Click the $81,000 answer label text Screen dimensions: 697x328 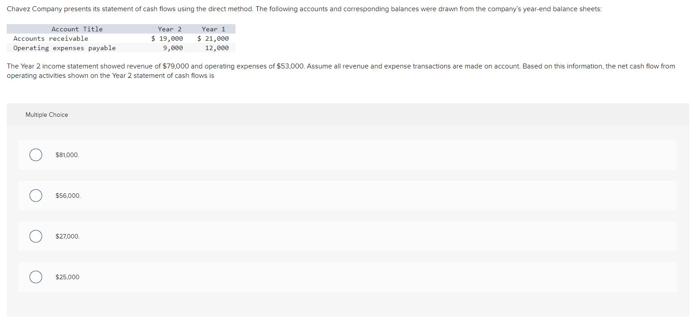click(x=66, y=155)
